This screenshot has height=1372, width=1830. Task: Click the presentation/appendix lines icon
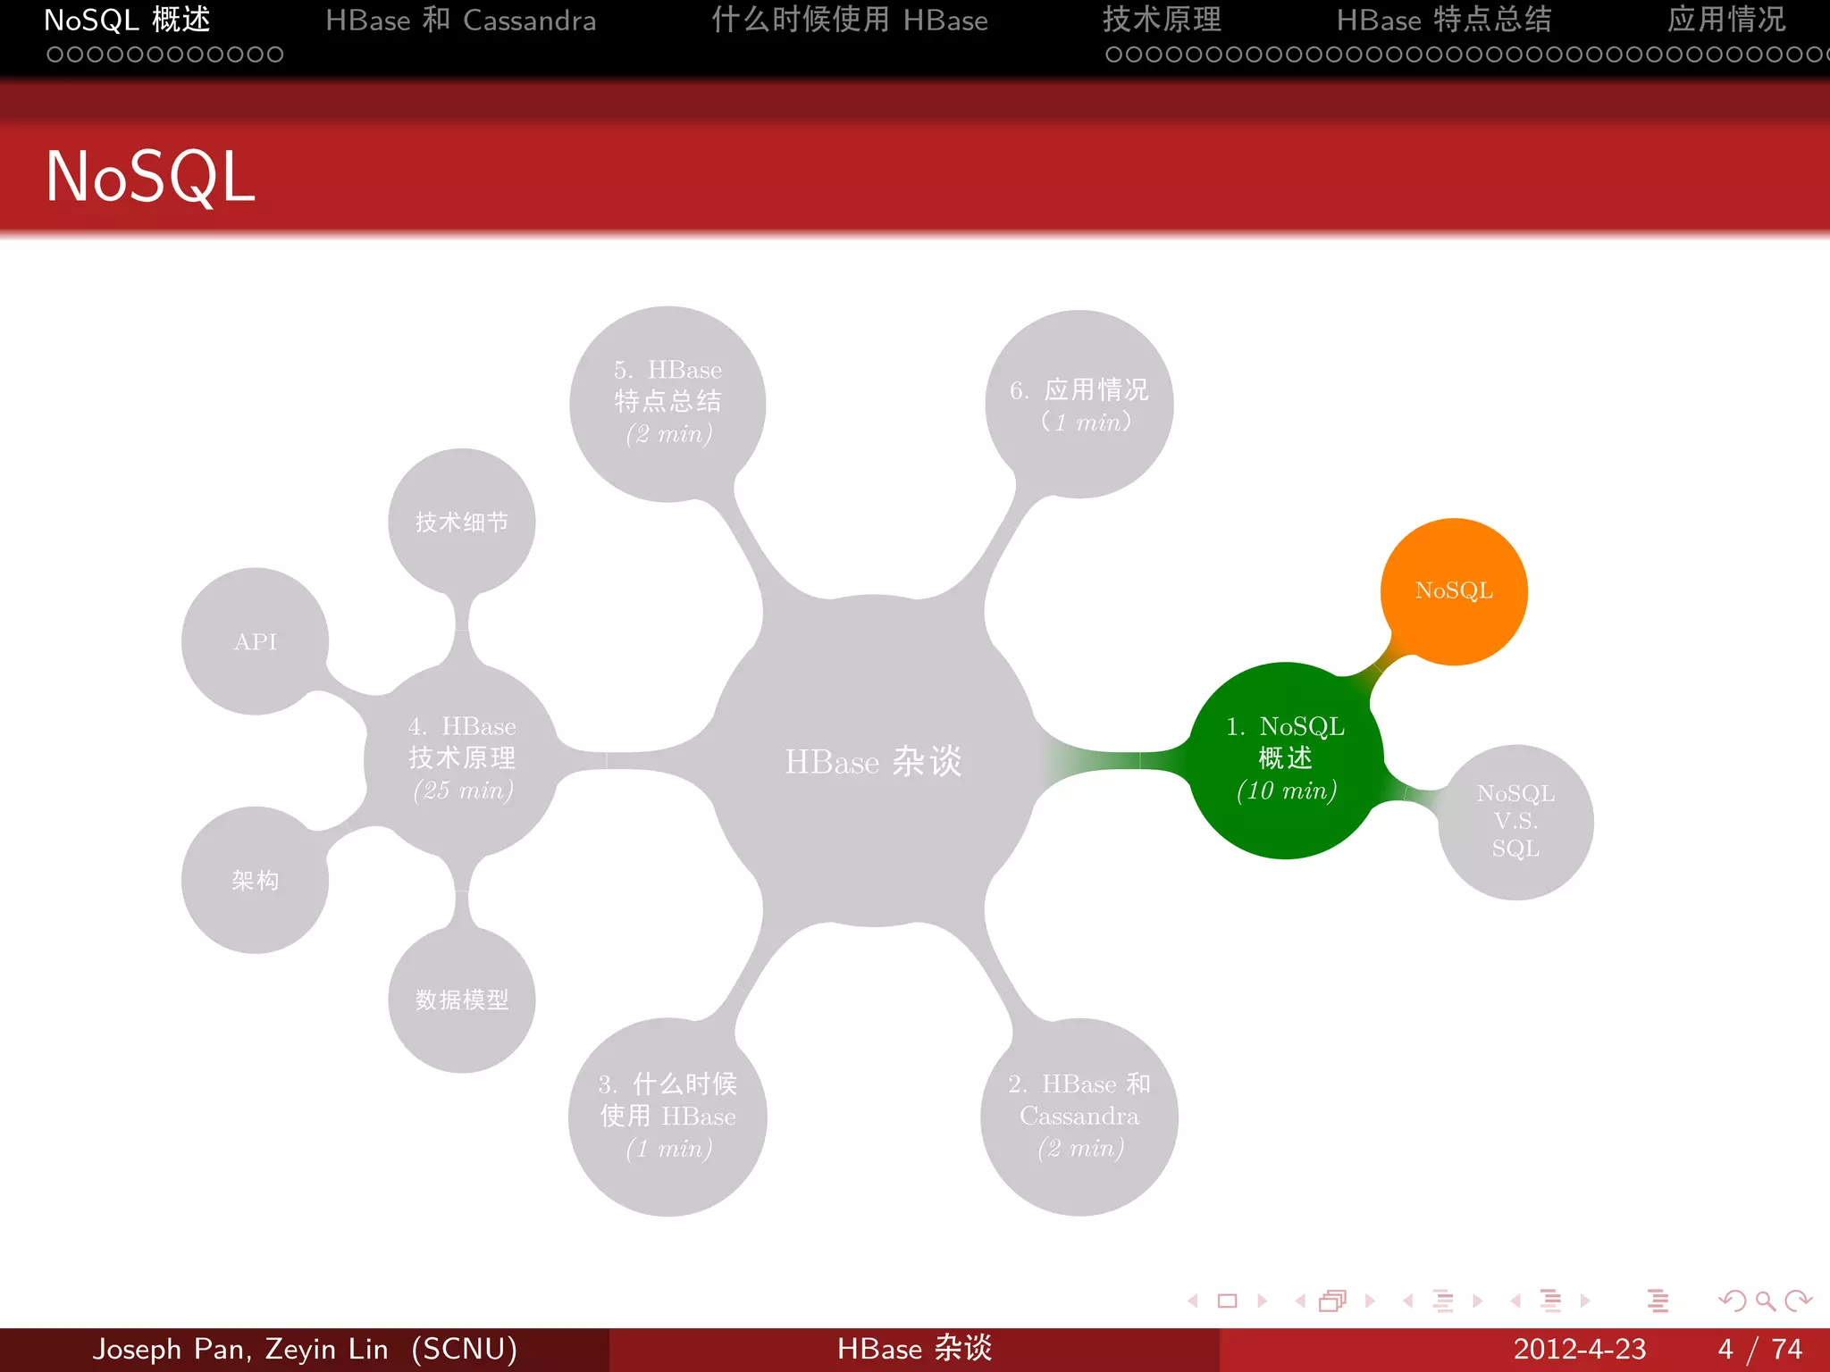pos(1658,1301)
